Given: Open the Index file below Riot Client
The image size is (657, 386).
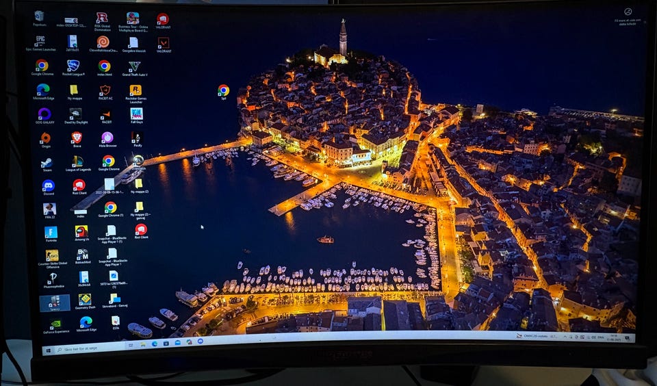Looking at the screenshot, I should (x=80, y=214).
